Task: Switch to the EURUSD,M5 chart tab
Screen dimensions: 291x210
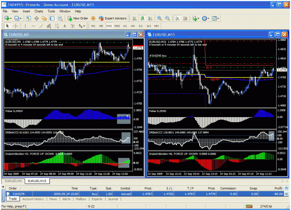Action: click(x=13, y=181)
